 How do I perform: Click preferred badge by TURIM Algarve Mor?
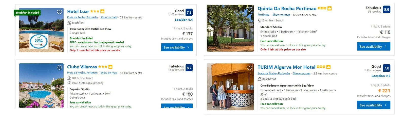(x=328, y=67)
